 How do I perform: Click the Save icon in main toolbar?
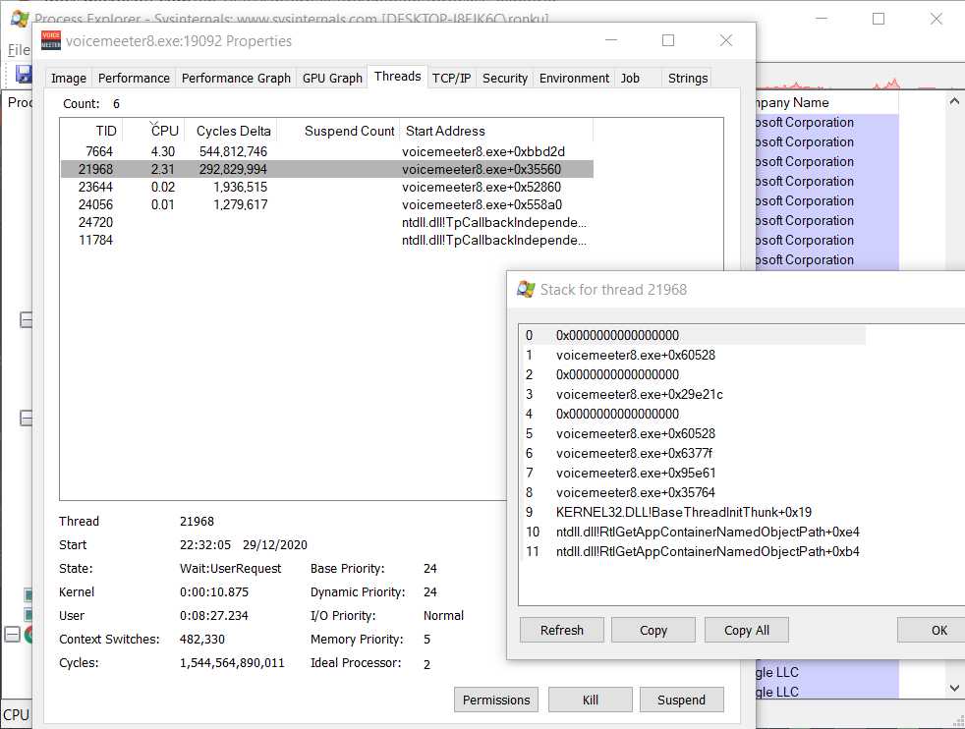point(23,74)
